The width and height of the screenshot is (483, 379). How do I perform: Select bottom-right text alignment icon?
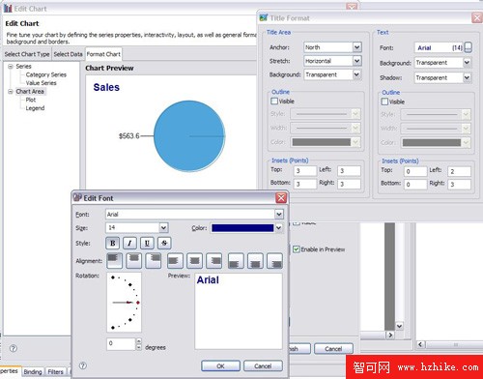click(x=275, y=261)
